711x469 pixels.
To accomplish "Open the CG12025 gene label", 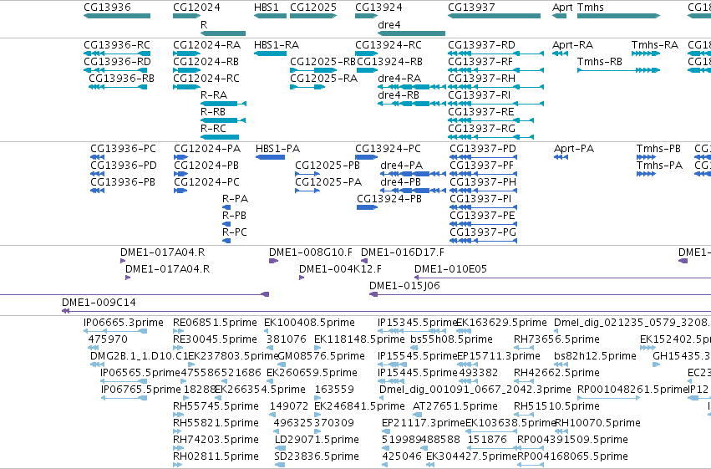I will tap(313, 8).
